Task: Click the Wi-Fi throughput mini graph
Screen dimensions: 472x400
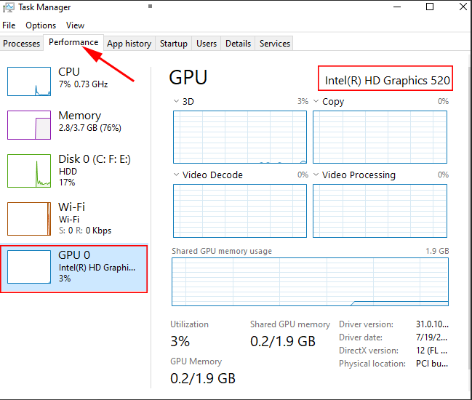Action: coord(29,218)
